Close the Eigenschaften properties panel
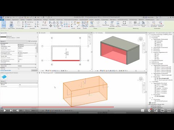 37,33
